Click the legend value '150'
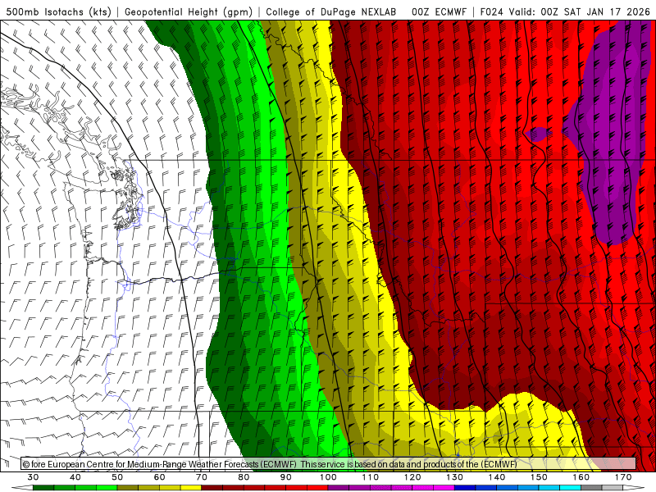The width and height of the screenshot is (656, 492). (539, 477)
